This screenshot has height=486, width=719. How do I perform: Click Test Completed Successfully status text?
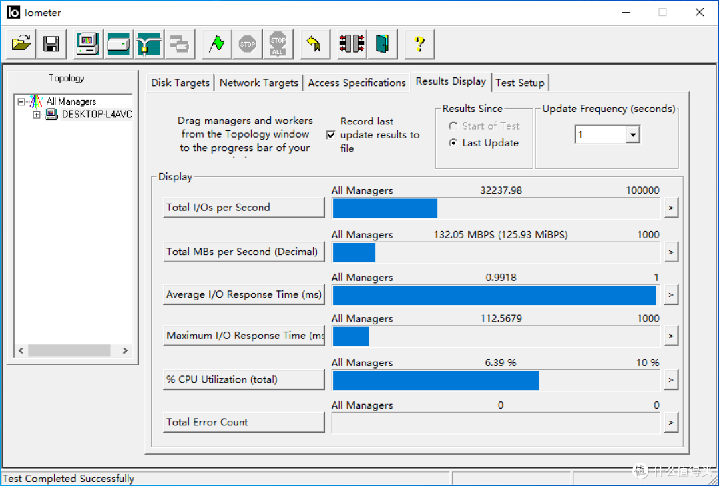pyautogui.click(x=69, y=479)
